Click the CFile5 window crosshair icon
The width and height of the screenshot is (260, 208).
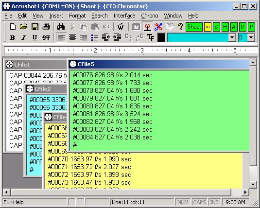pos(73,64)
